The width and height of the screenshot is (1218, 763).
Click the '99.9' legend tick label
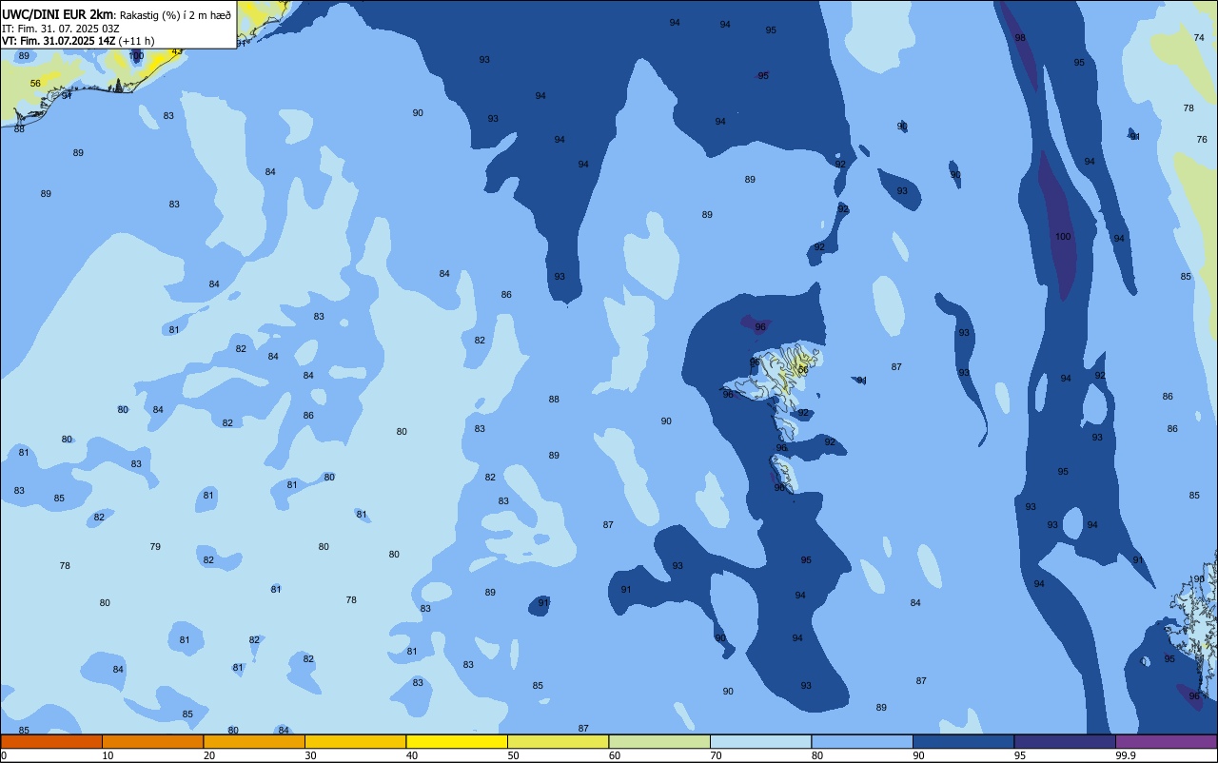(x=1127, y=755)
